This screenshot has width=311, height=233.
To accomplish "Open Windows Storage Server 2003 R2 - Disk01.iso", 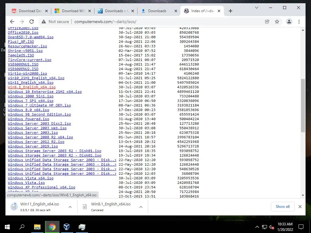I will [55, 151].
